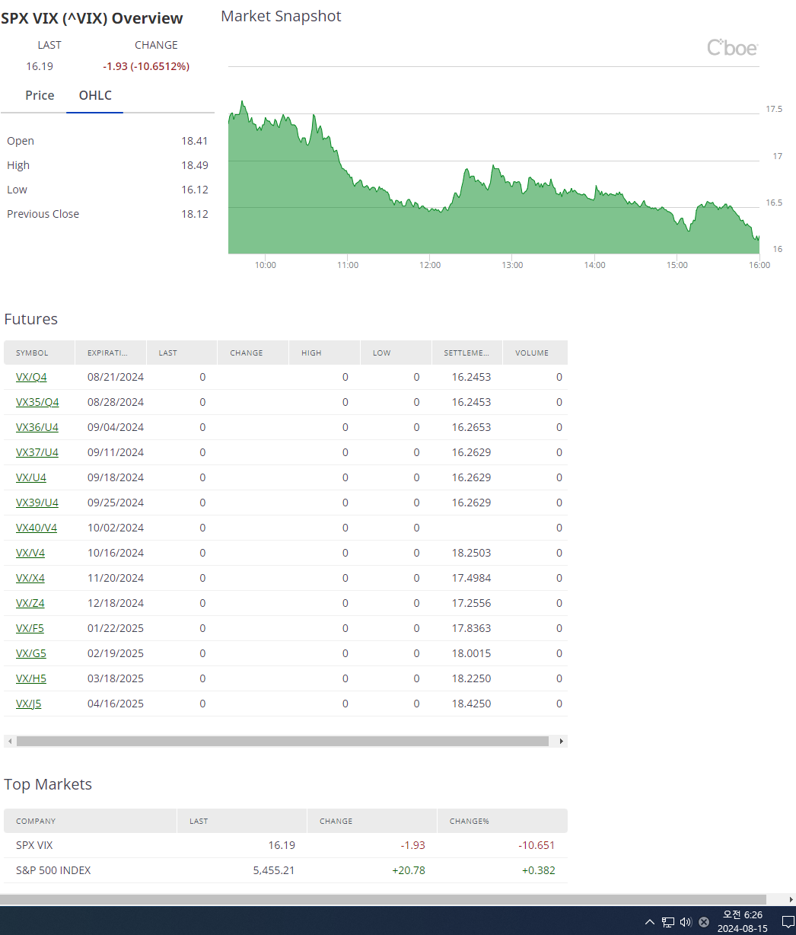Click the Low value 16.12
The image size is (796, 935).
point(195,190)
